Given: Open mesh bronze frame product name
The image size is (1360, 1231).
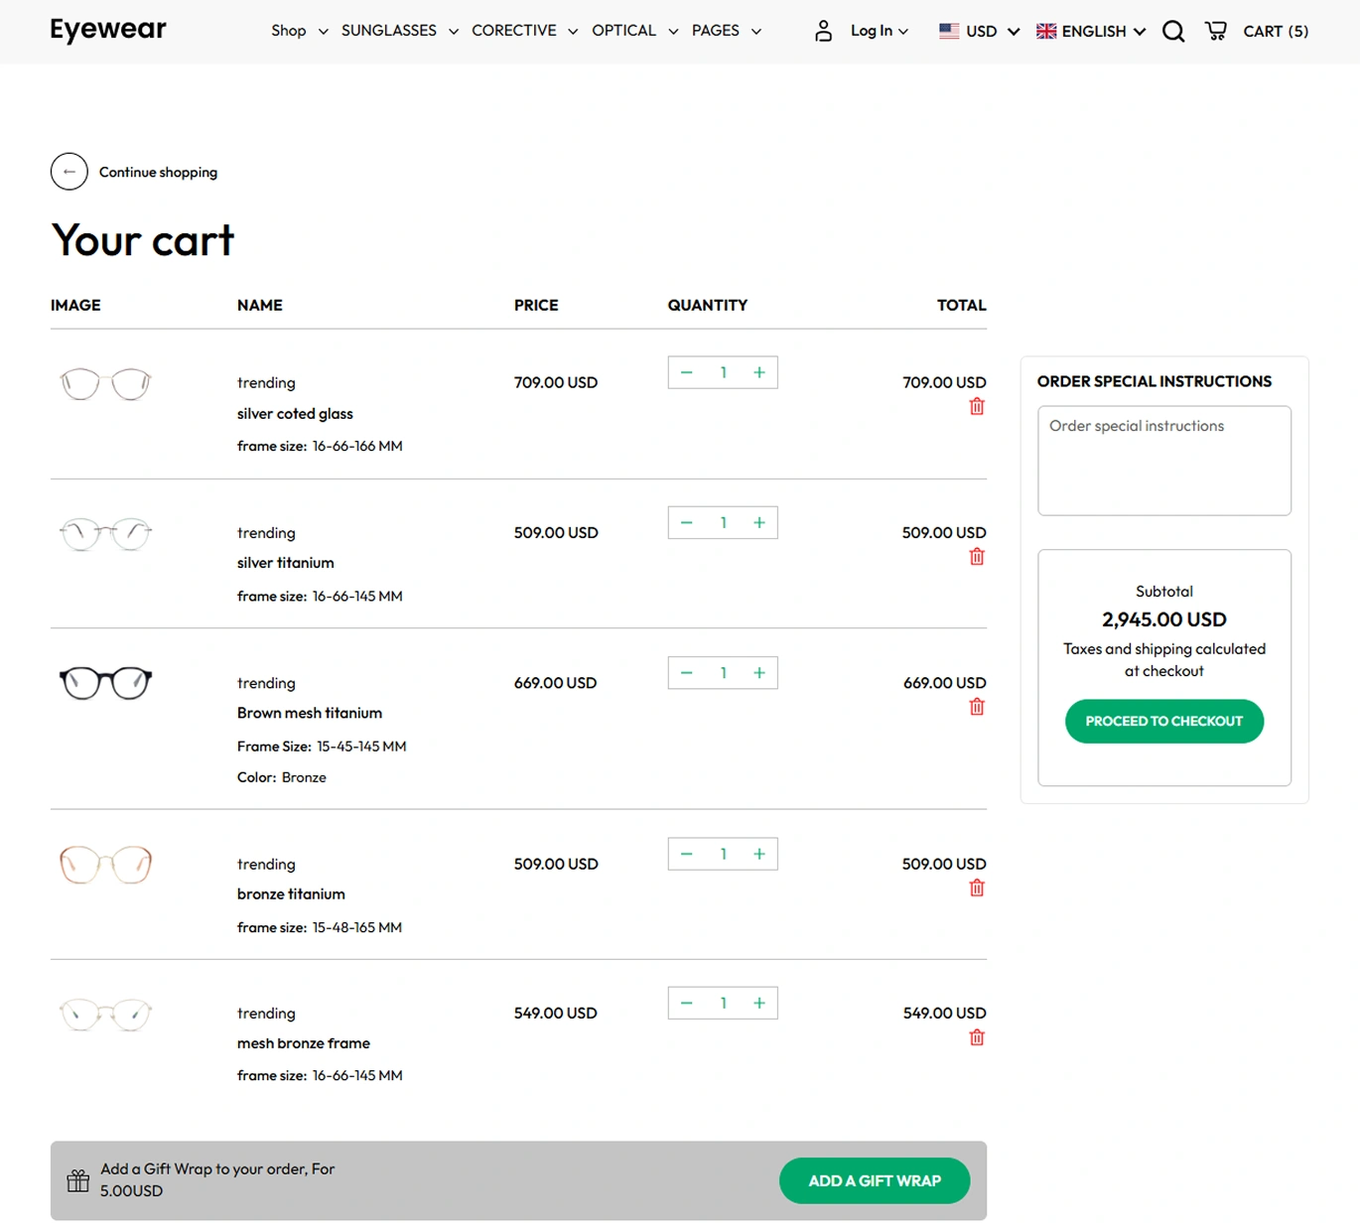Looking at the screenshot, I should coord(304,1042).
